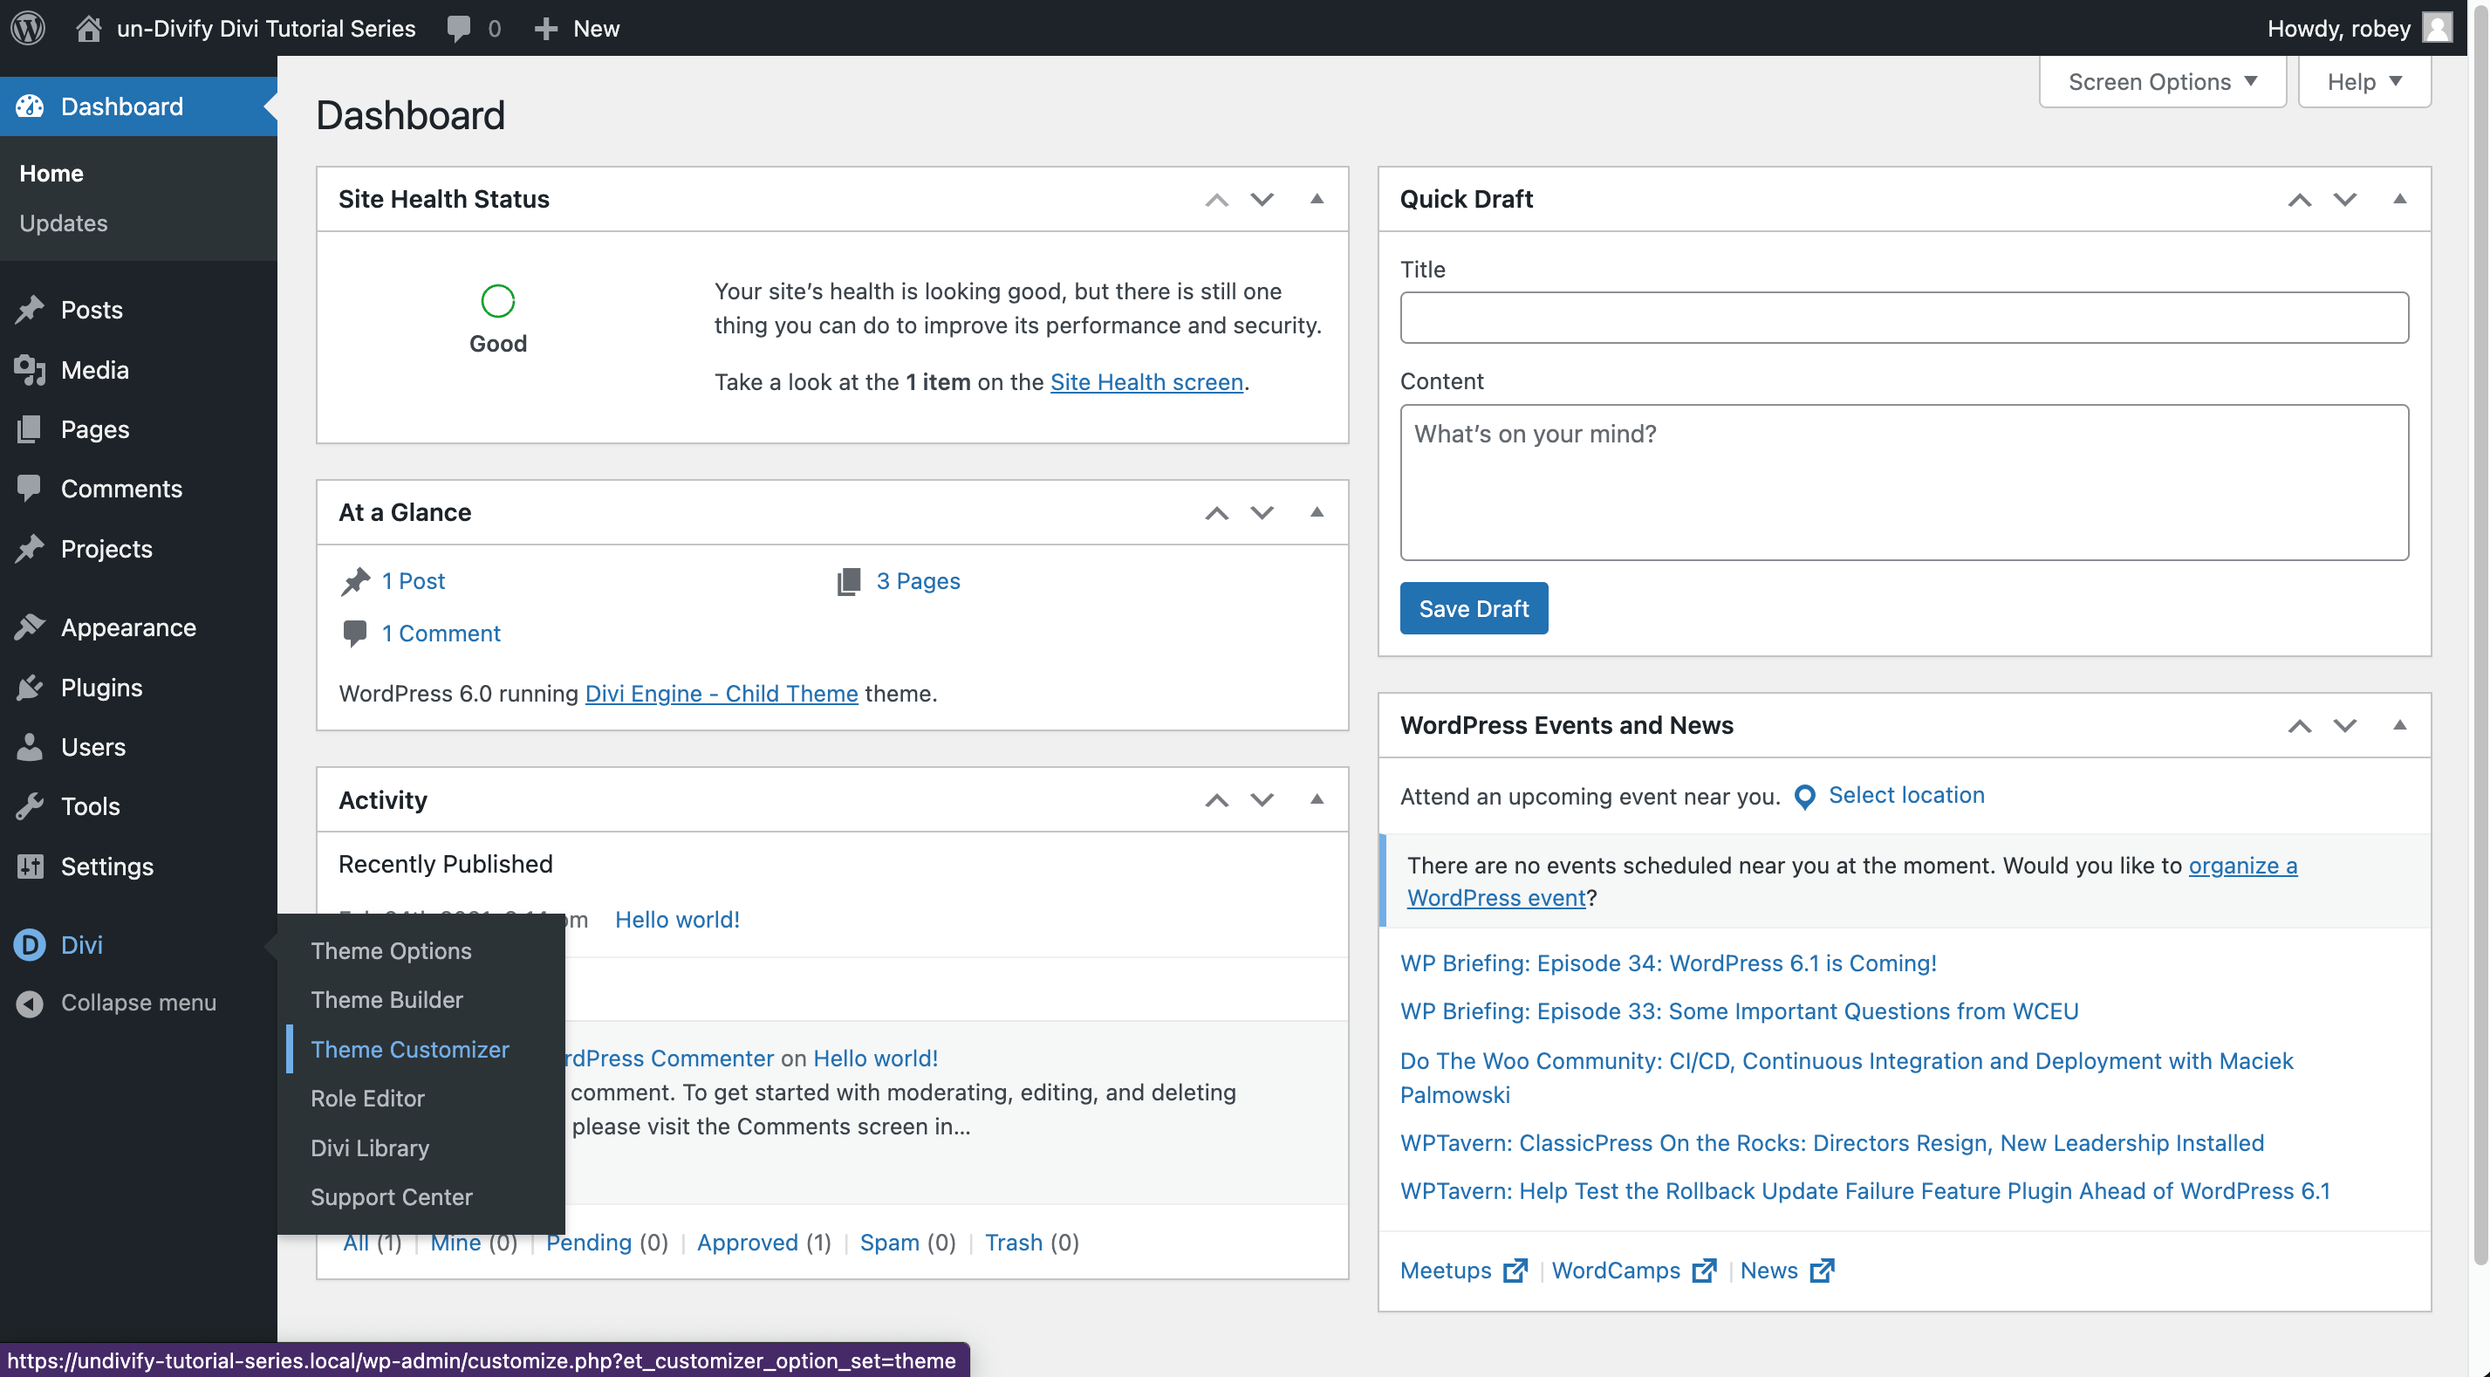
Task: Click the Media icon in the sidebar
Action: (x=30, y=369)
